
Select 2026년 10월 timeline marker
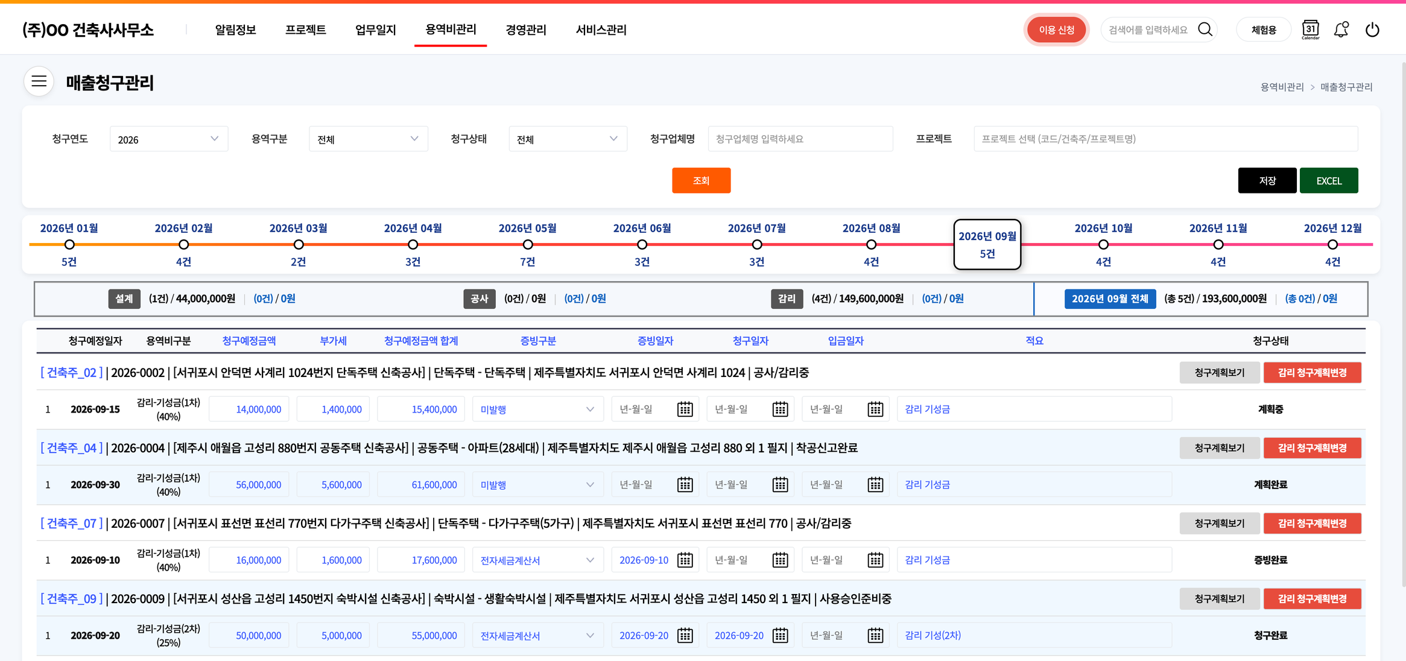tap(1103, 244)
